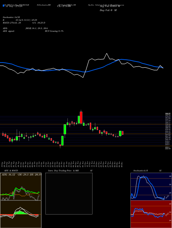Click the 'ADX signal:' label
This screenshot has height=228, width=172.
point(9,31)
